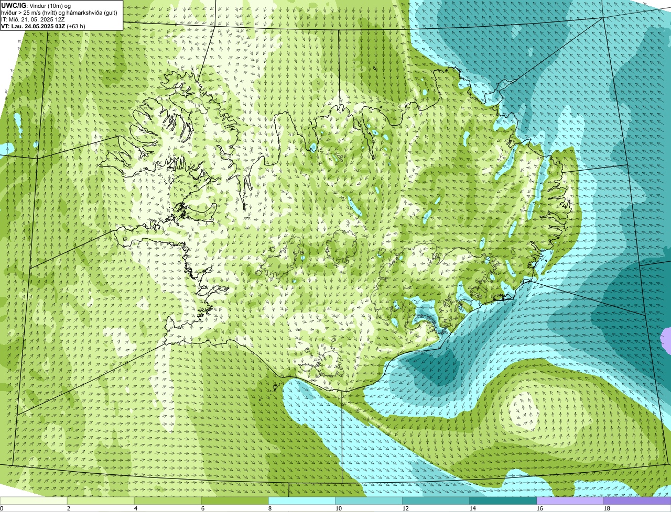The width and height of the screenshot is (671, 512).
Task: Click the legend label '4'
Action: pos(136,508)
